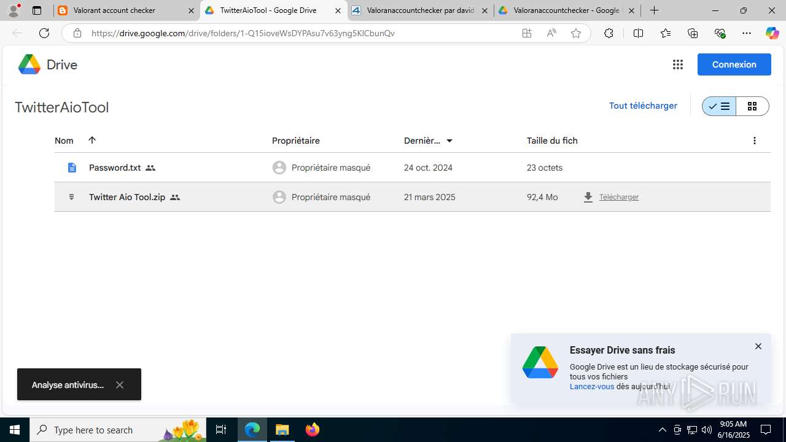Dismiss the Essayer Drive sans frais popup
The width and height of the screenshot is (786, 442).
coord(758,346)
